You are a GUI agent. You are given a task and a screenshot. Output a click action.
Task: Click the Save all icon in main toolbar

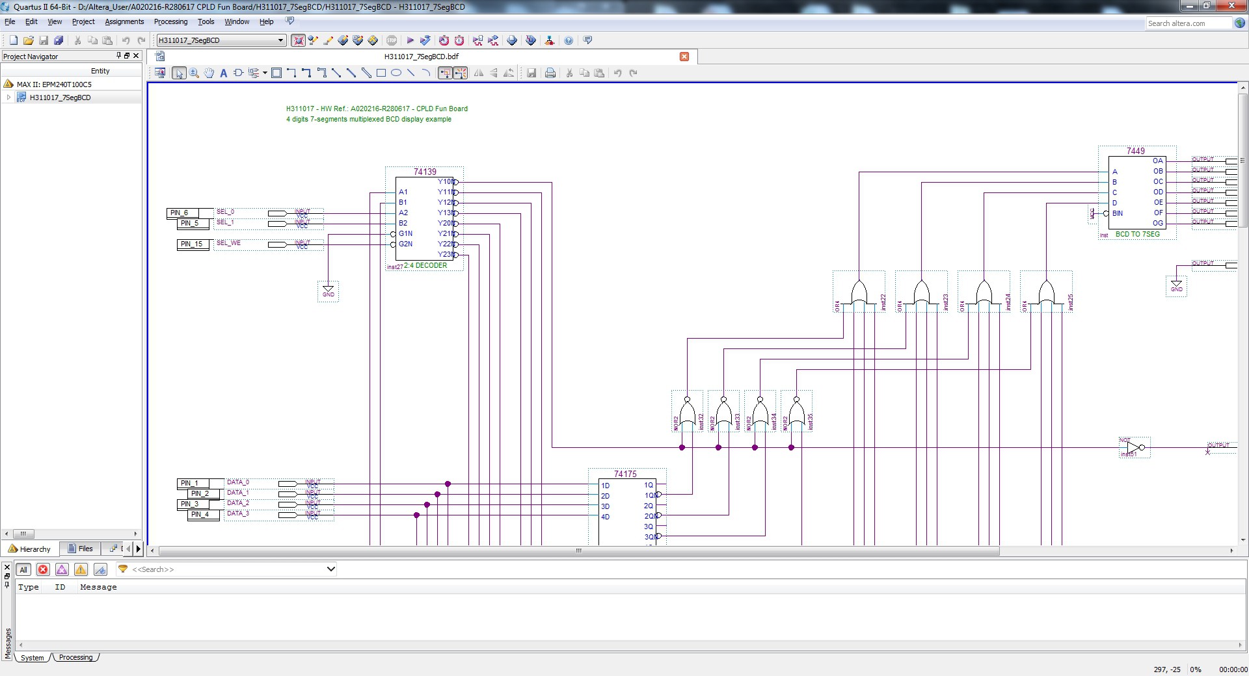[59, 40]
